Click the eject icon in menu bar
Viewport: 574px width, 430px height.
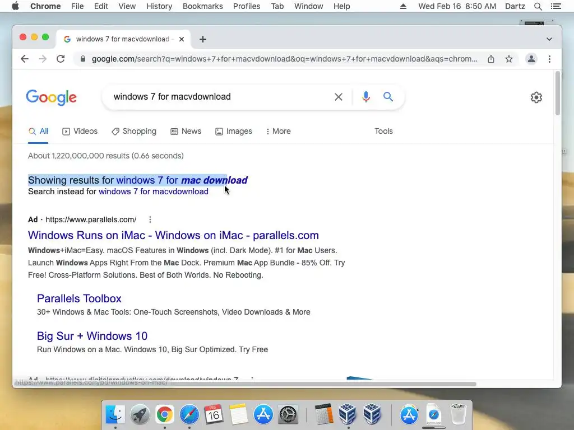pyautogui.click(x=403, y=6)
